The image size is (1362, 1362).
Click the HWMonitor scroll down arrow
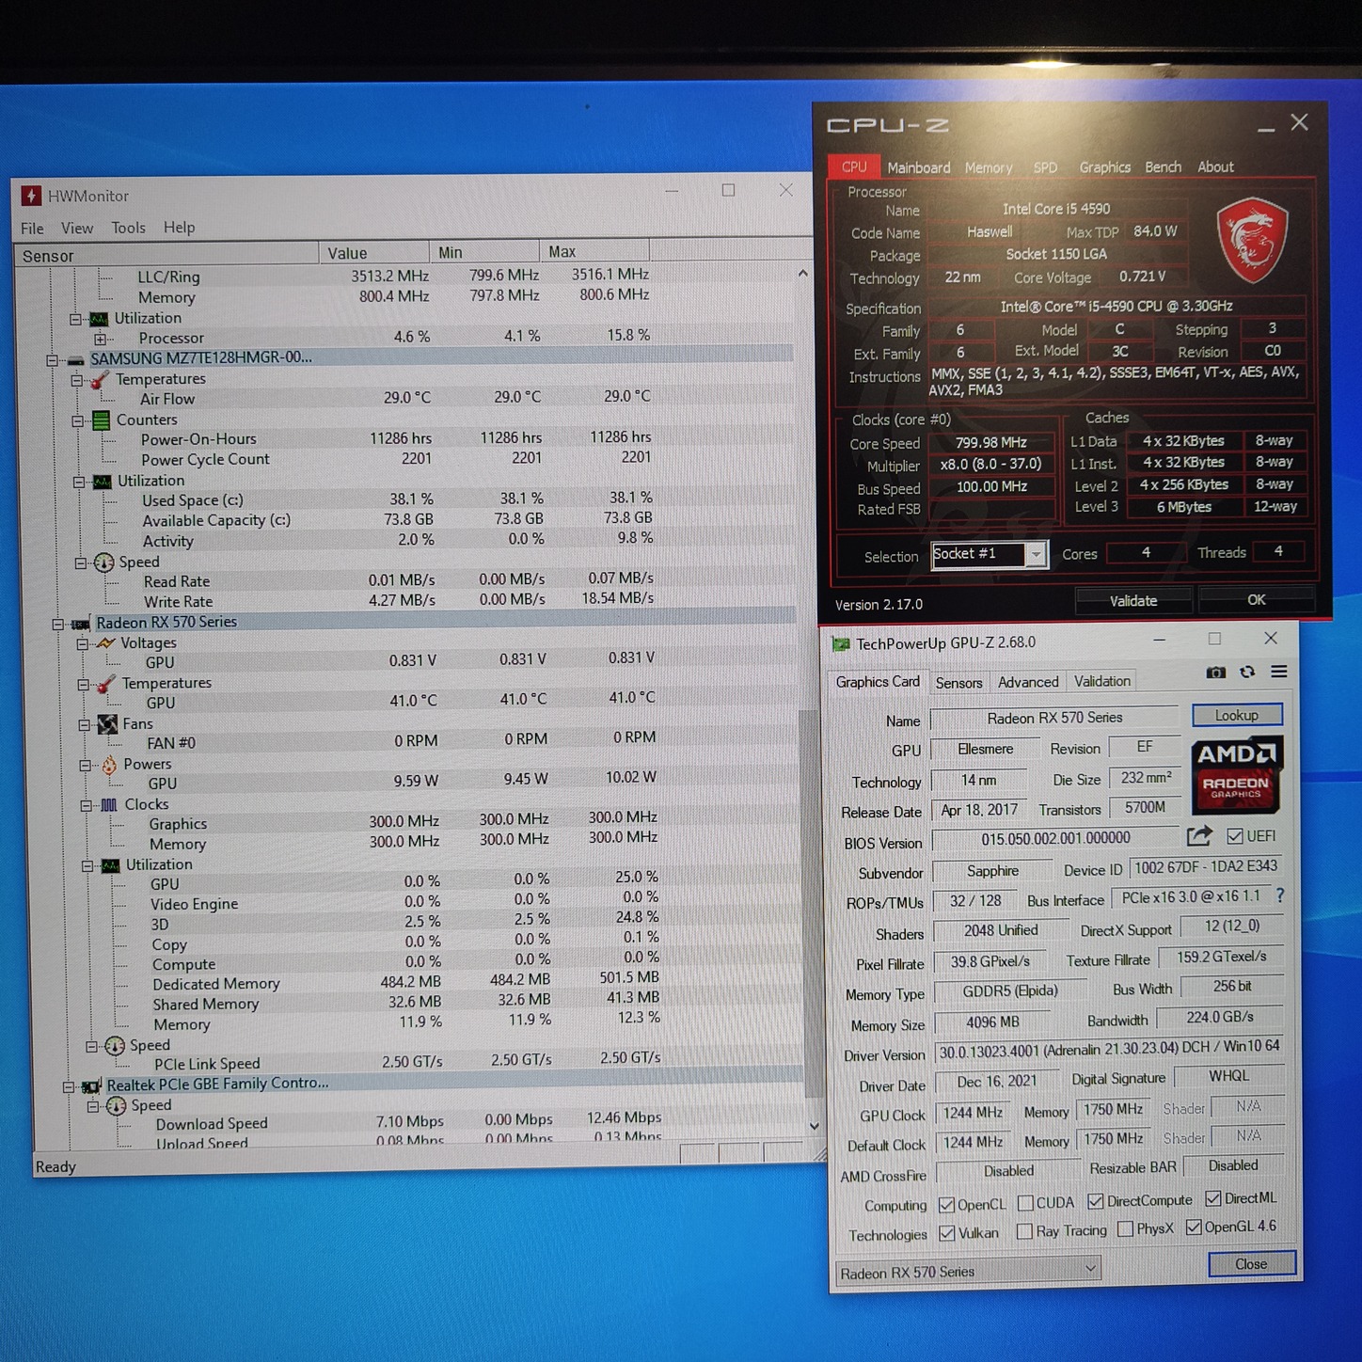814,1126
